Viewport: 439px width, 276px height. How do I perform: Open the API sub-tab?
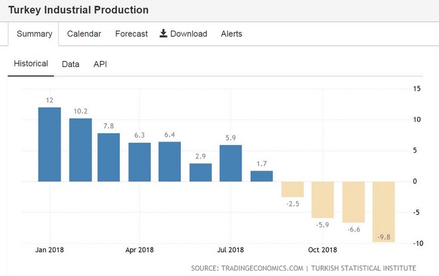[x=100, y=64]
